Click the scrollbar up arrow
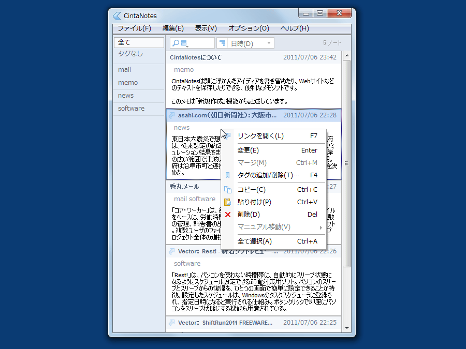 [347, 55]
